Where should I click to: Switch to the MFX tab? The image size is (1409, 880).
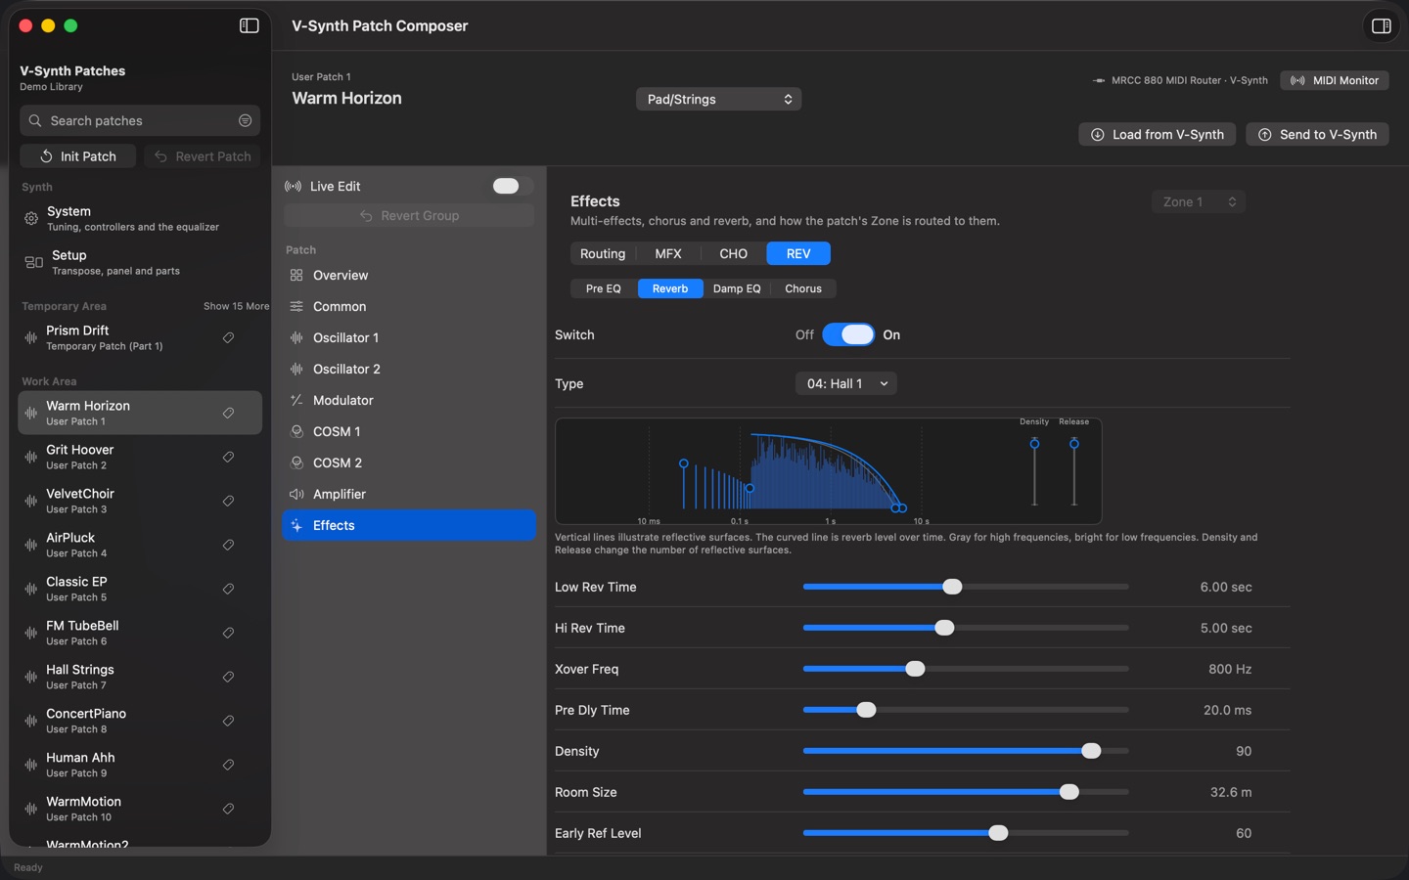pyautogui.click(x=668, y=253)
